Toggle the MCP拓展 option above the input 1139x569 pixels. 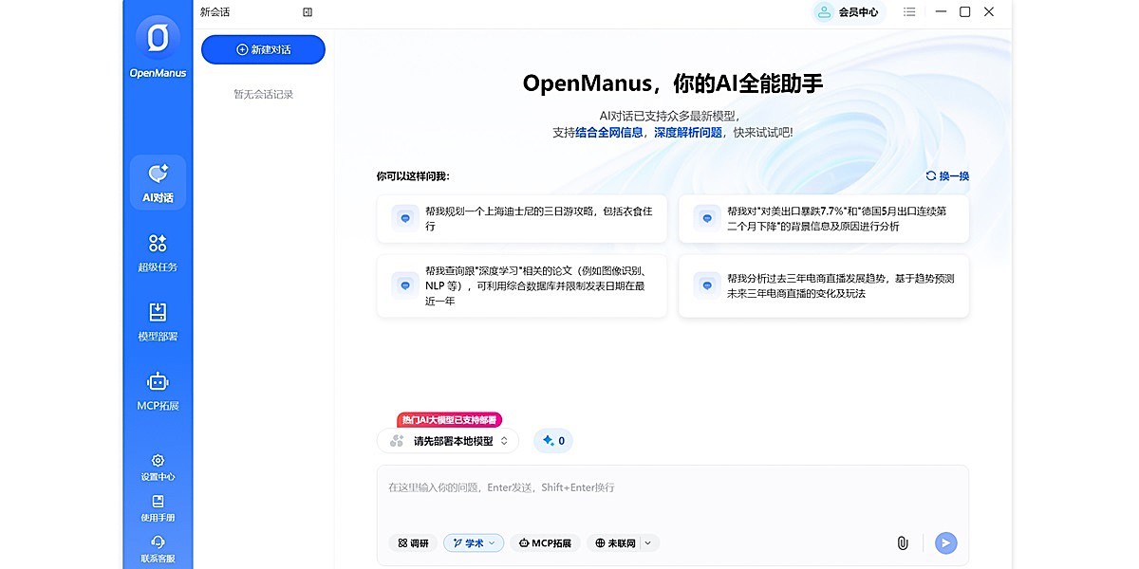(x=545, y=542)
